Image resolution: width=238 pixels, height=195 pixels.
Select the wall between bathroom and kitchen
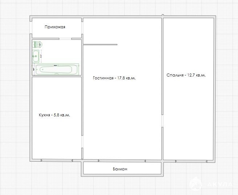click(x=56, y=76)
